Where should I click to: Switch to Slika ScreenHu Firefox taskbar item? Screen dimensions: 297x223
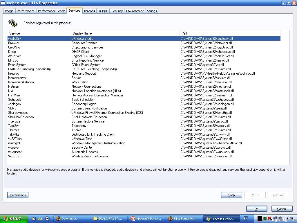tap(184, 219)
